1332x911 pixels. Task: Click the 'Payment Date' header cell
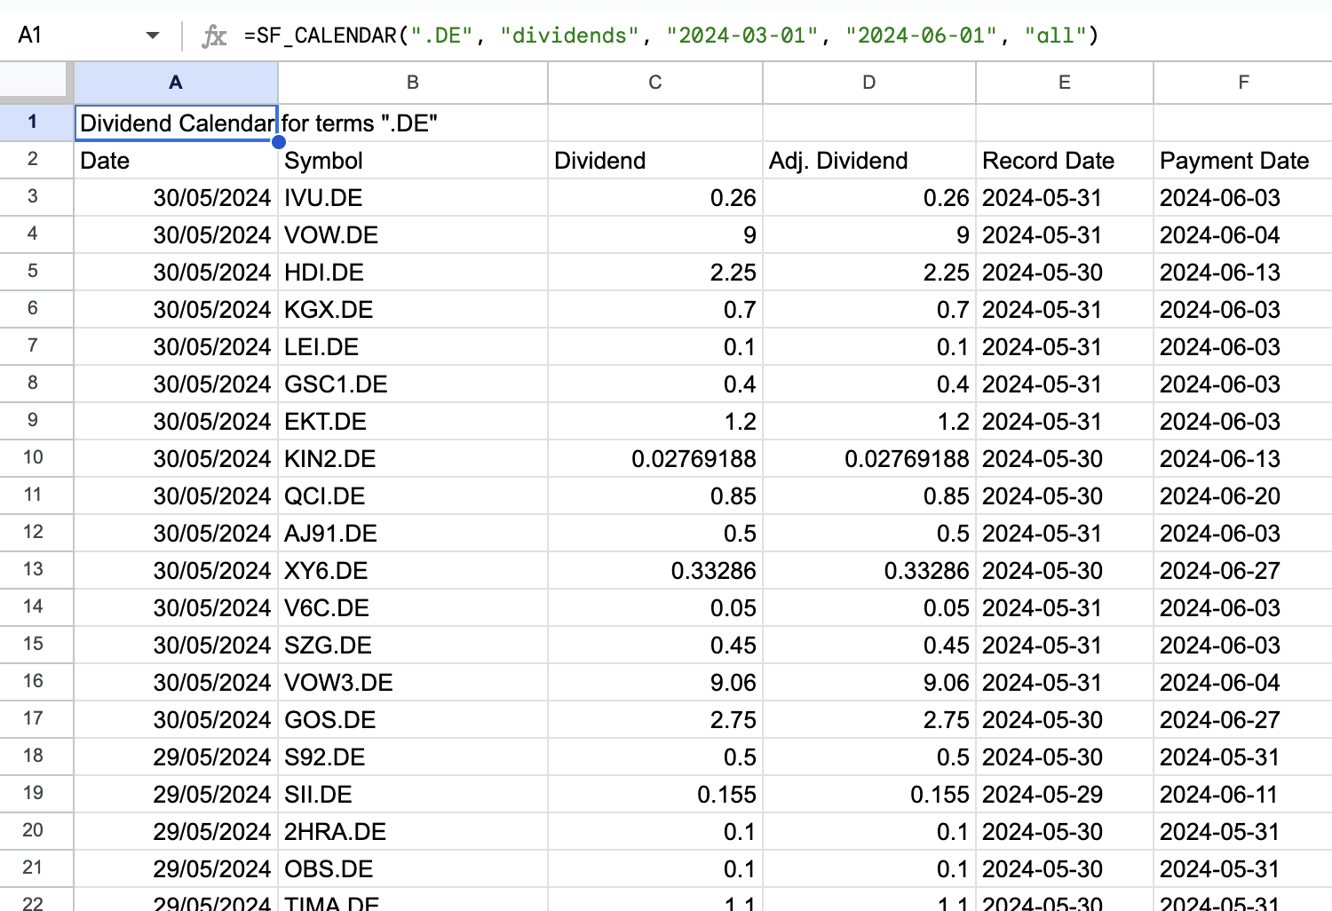[x=1243, y=161]
